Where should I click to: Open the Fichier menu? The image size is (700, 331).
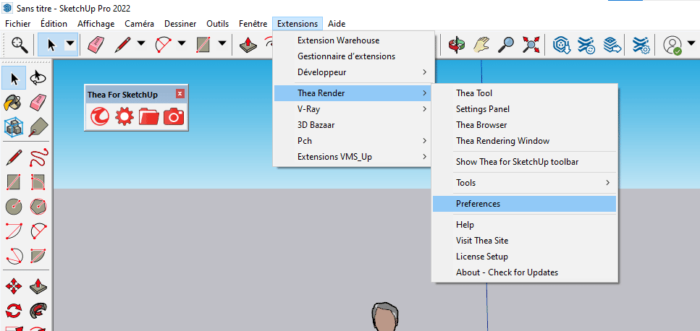18,24
